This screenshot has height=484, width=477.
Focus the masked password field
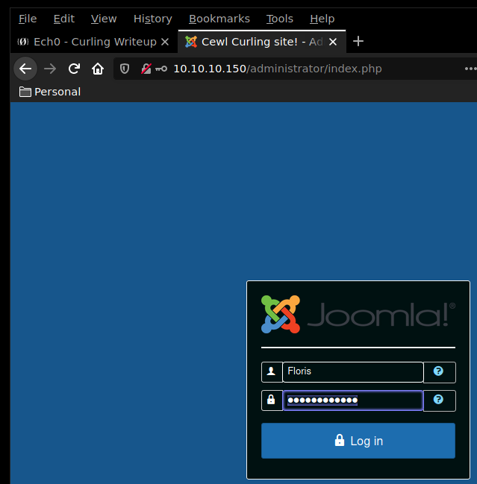[x=352, y=400]
